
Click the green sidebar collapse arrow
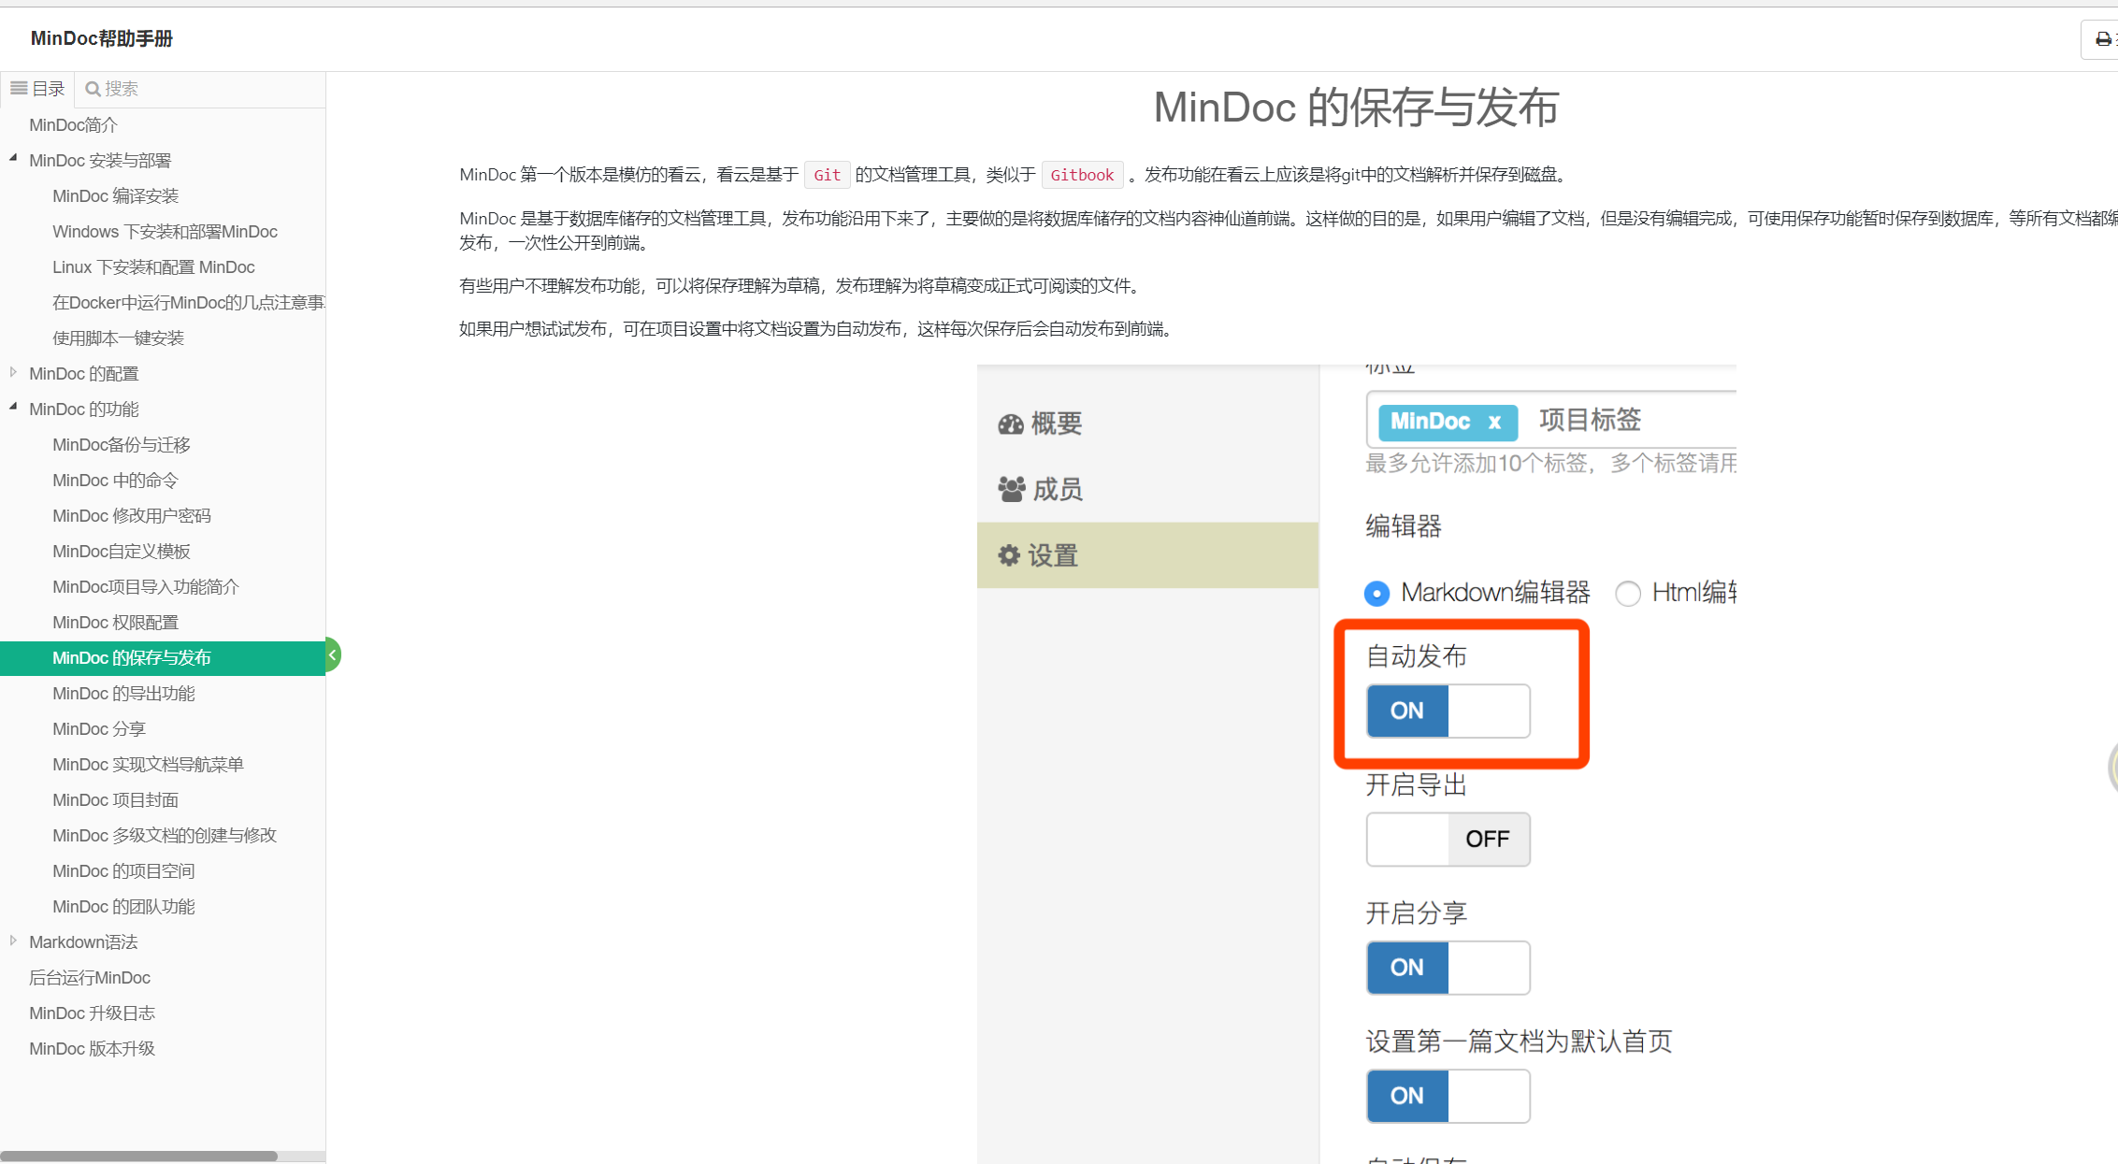coord(332,655)
